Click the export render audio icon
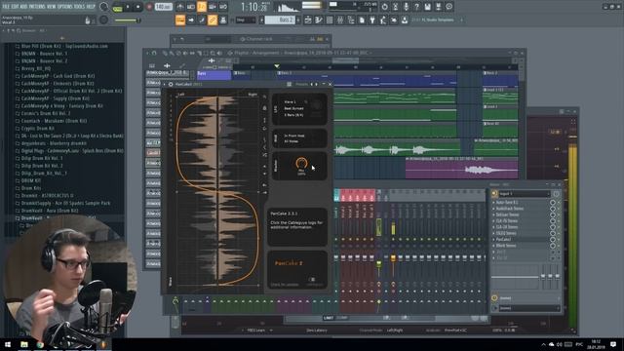Viewport: 624px width, 351px height. tap(438, 7)
